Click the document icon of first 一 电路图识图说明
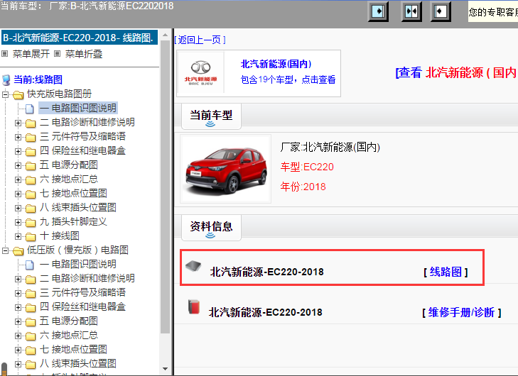The height and width of the screenshot is (376, 518). click(30, 108)
